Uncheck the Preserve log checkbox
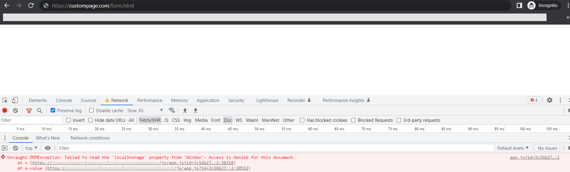 pyautogui.click(x=53, y=110)
